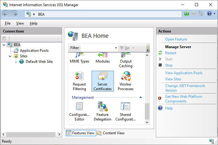Open the View menu
This screenshot has height=145, width=218.
(20, 23)
